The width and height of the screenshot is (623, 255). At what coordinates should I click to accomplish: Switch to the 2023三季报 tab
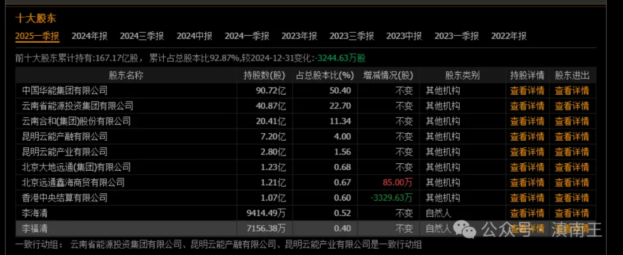click(x=352, y=36)
